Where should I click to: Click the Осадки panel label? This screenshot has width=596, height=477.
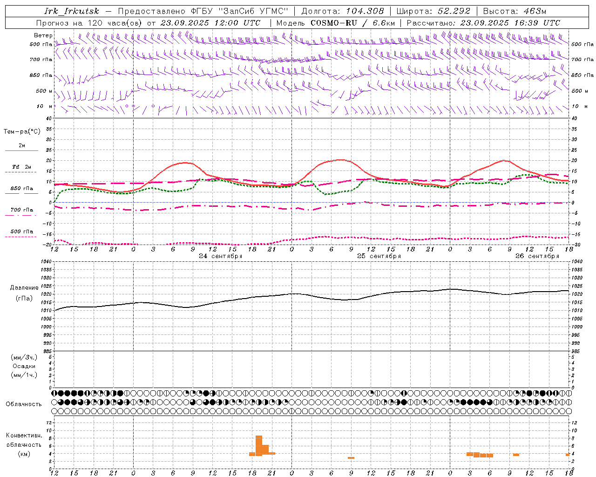pos(24,366)
